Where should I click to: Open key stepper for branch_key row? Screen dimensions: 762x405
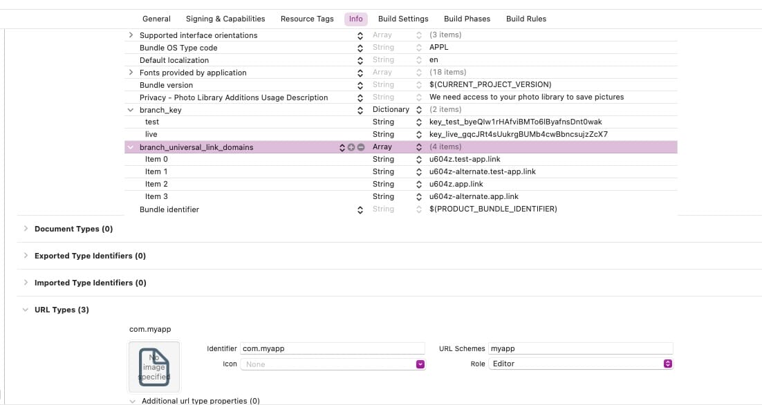360,110
